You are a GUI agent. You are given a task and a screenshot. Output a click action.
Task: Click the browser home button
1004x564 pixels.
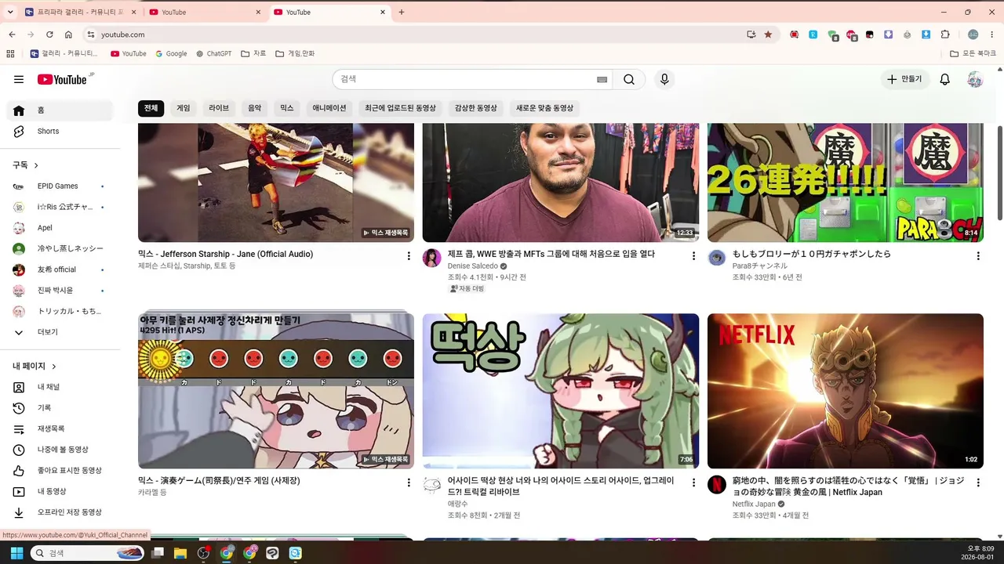tap(68, 34)
